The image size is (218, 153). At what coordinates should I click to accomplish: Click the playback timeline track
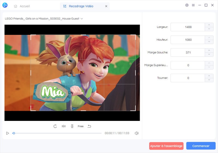tap(57, 133)
